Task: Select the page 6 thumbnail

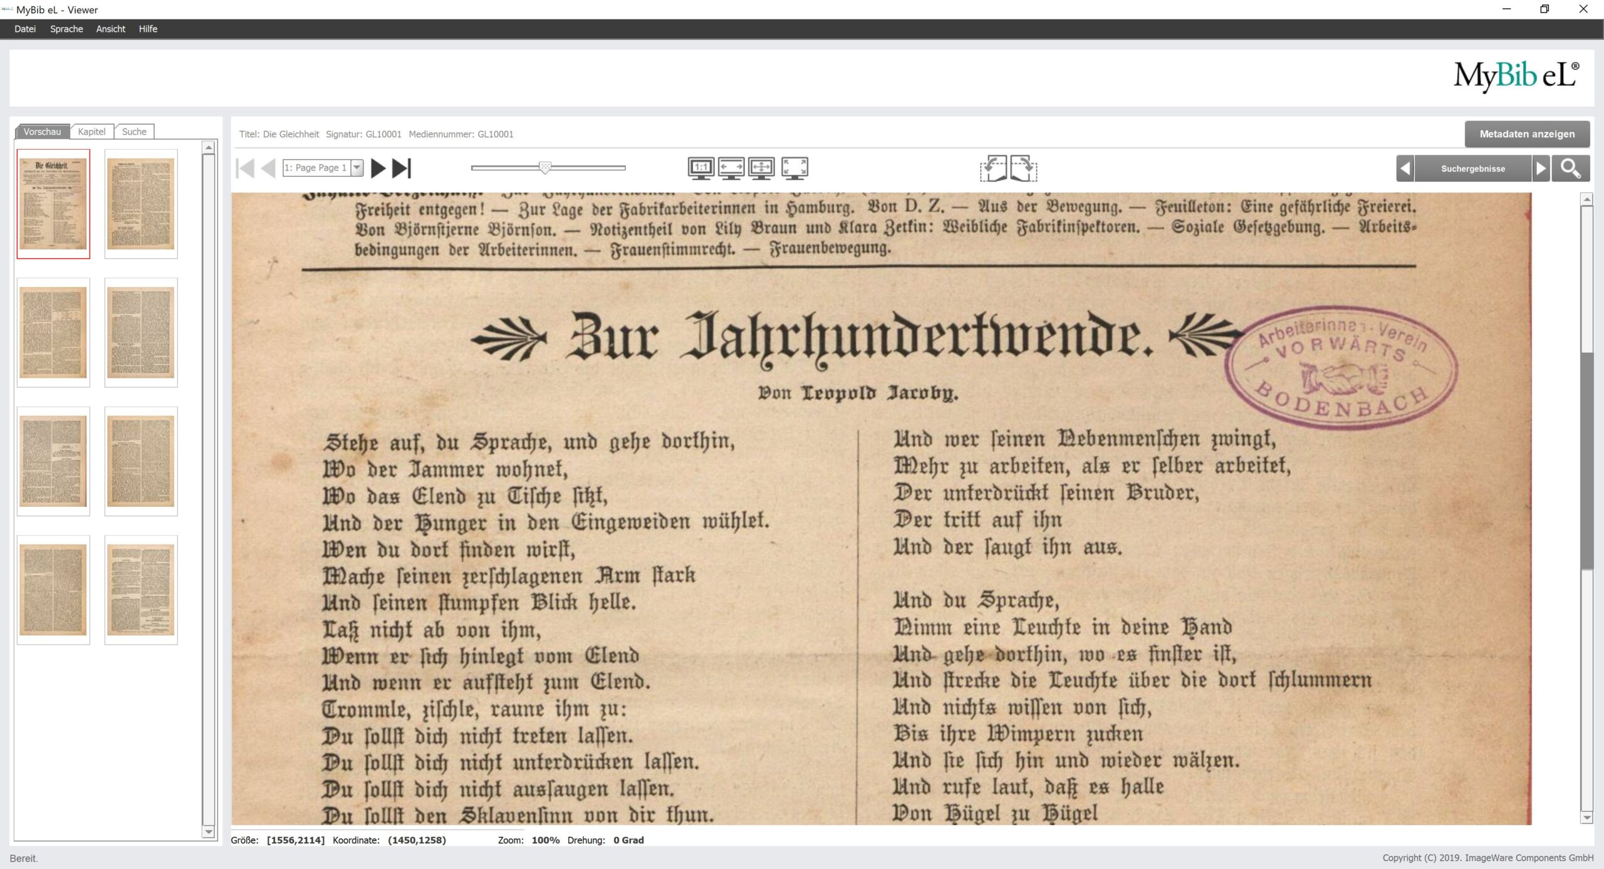Action: point(141,461)
